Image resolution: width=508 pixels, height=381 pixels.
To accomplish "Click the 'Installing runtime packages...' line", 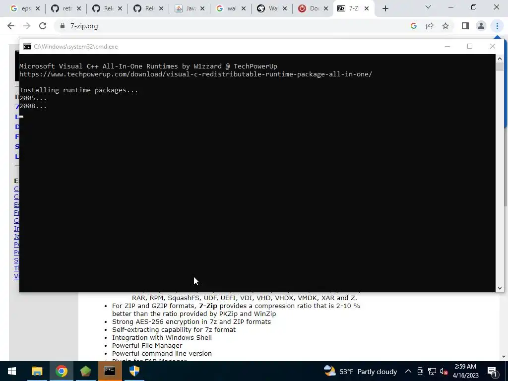I will [x=79, y=90].
